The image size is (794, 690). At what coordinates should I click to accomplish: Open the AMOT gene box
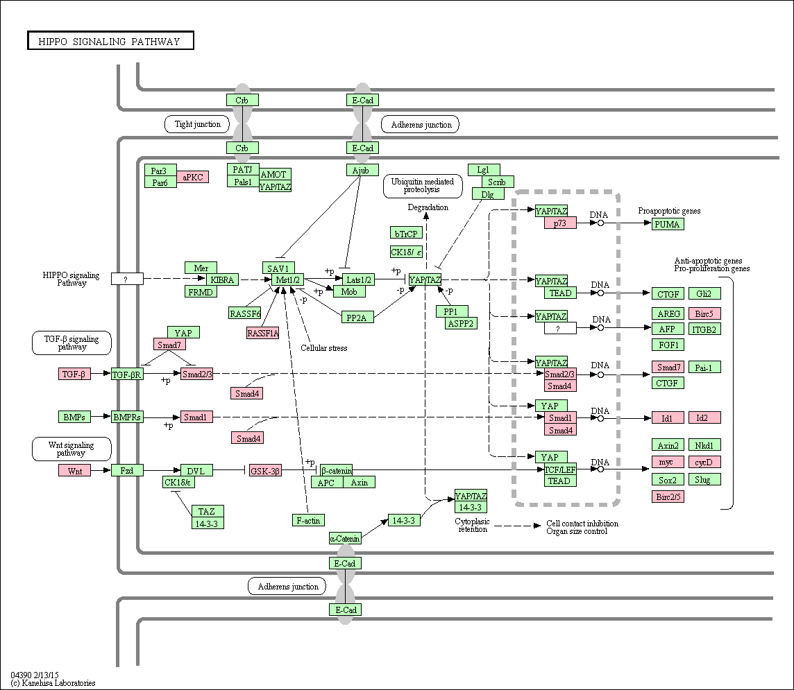coord(275,175)
